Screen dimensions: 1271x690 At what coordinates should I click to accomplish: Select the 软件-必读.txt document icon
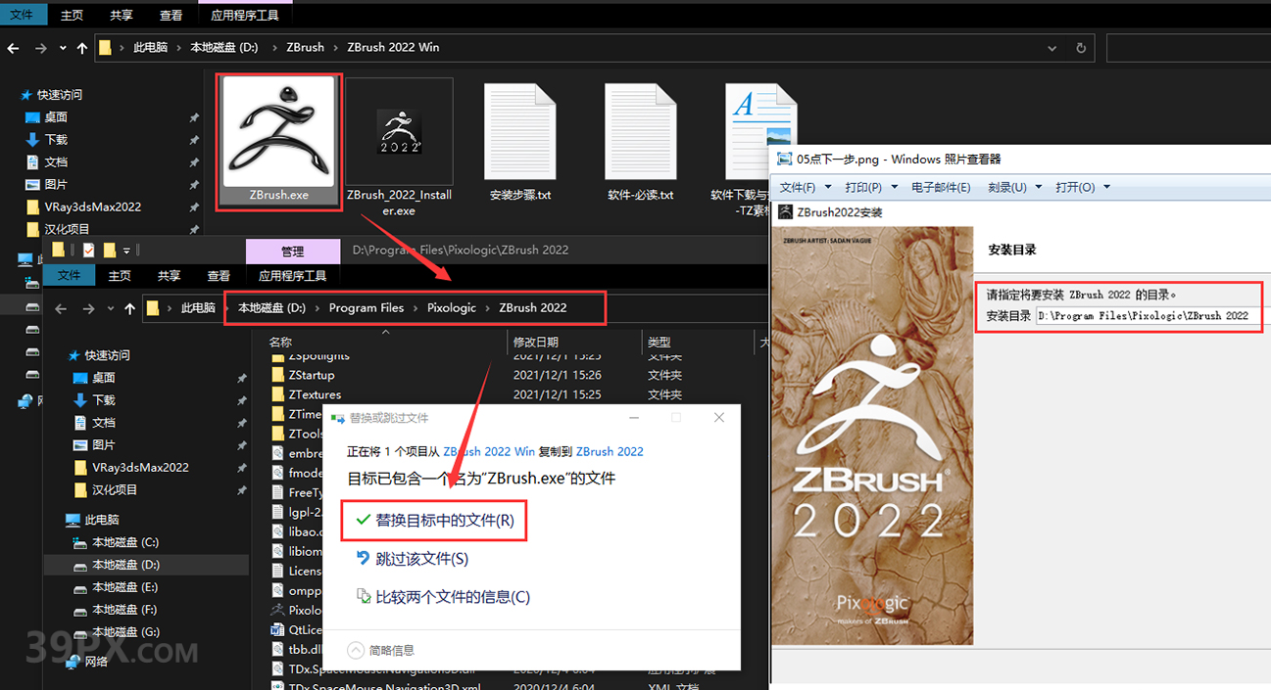click(x=640, y=133)
